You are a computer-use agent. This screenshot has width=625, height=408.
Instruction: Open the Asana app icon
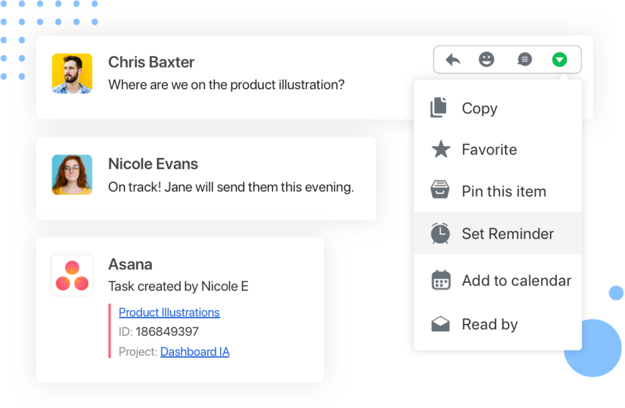[72, 276]
